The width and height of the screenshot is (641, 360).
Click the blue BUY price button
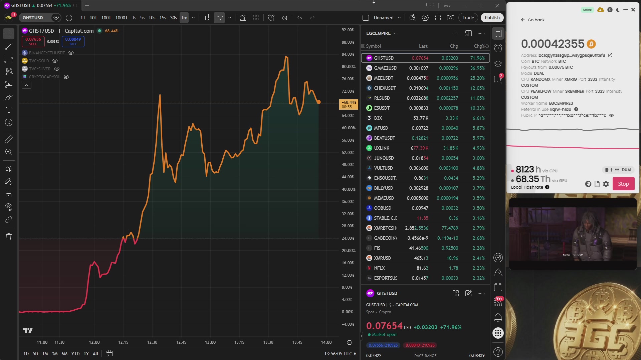pyautogui.click(x=73, y=41)
